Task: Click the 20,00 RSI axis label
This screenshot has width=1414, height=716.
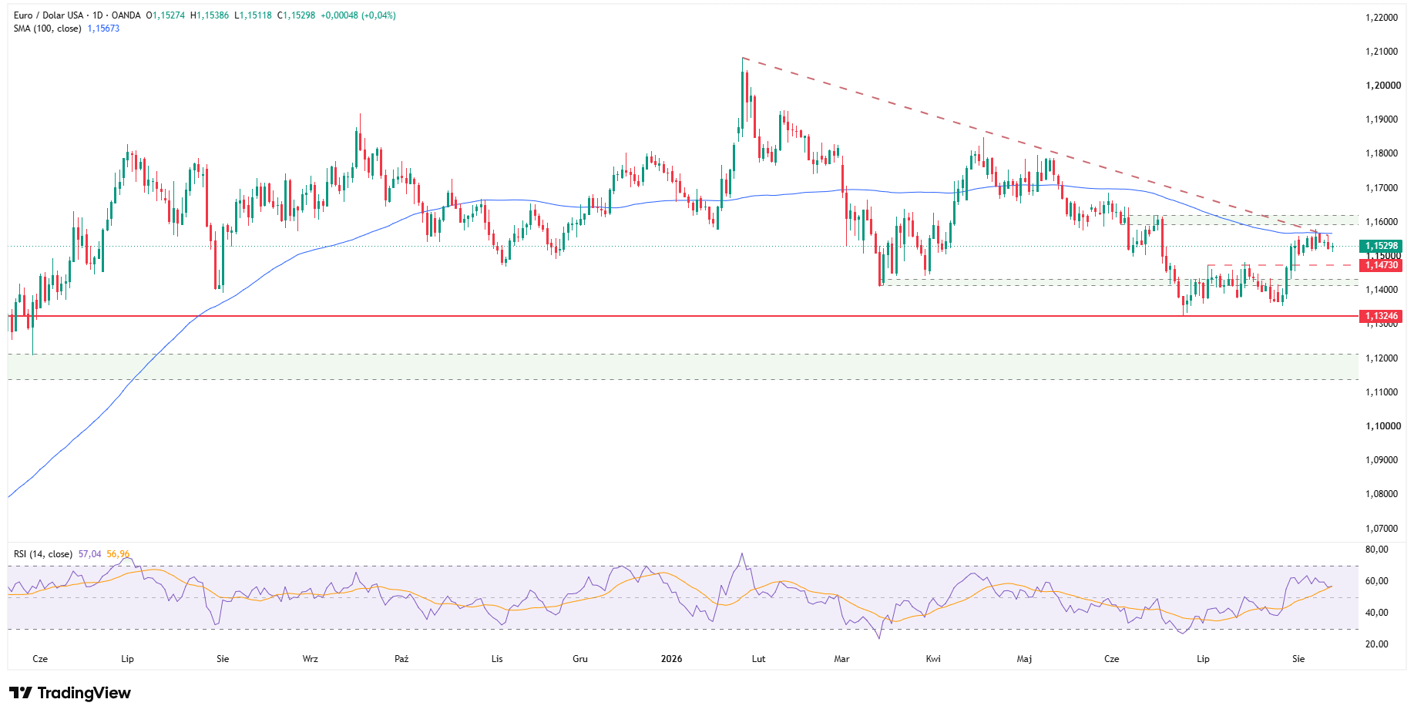Action: pos(1376,644)
